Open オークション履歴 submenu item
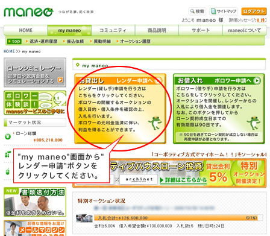The height and width of the screenshot is (236, 270). (133, 42)
